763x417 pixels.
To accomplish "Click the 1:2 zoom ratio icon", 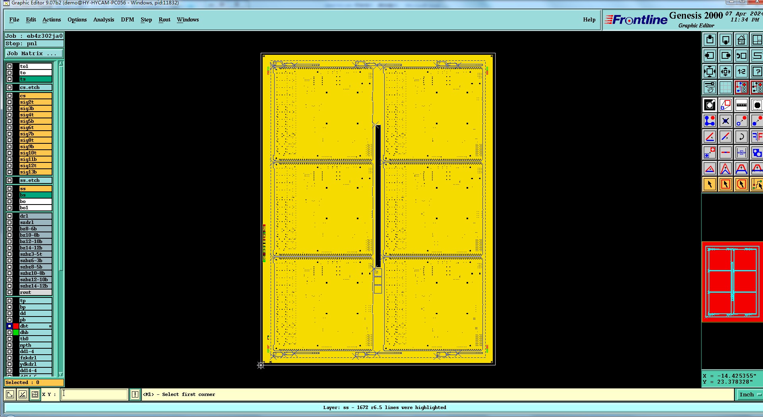I will click(742, 71).
